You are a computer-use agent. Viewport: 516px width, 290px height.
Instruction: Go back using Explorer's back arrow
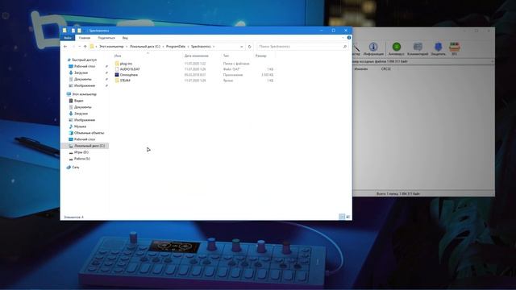point(65,47)
